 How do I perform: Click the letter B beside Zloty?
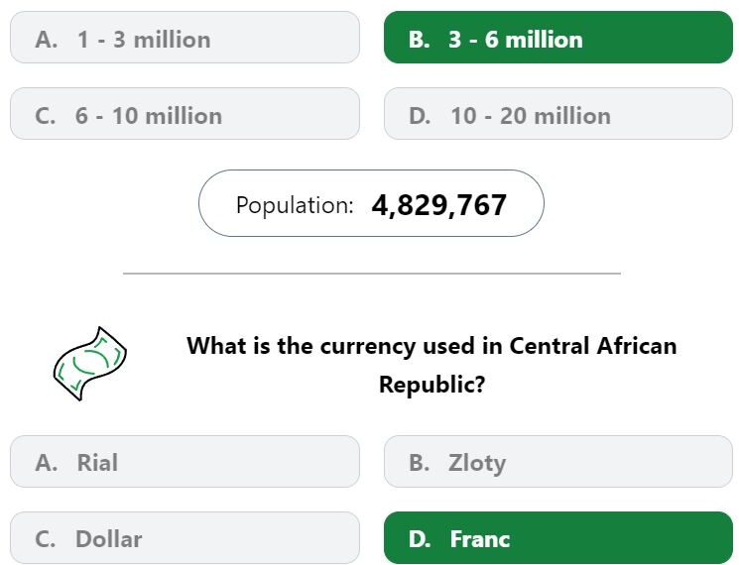420,463
